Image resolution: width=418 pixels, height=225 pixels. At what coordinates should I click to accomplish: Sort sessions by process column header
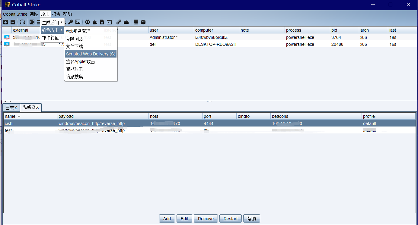[x=308, y=30]
